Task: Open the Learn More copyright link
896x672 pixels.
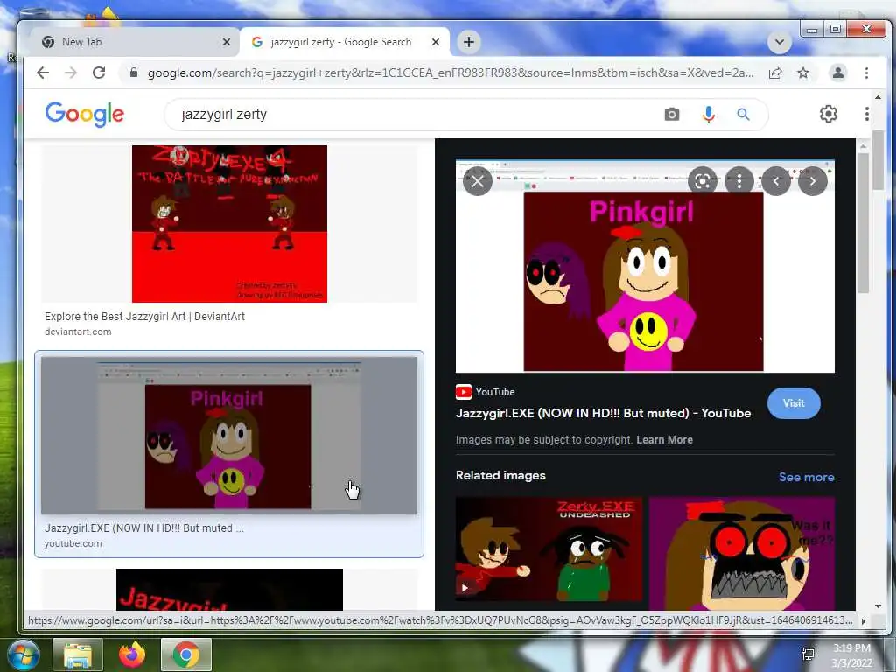Action: [665, 440]
